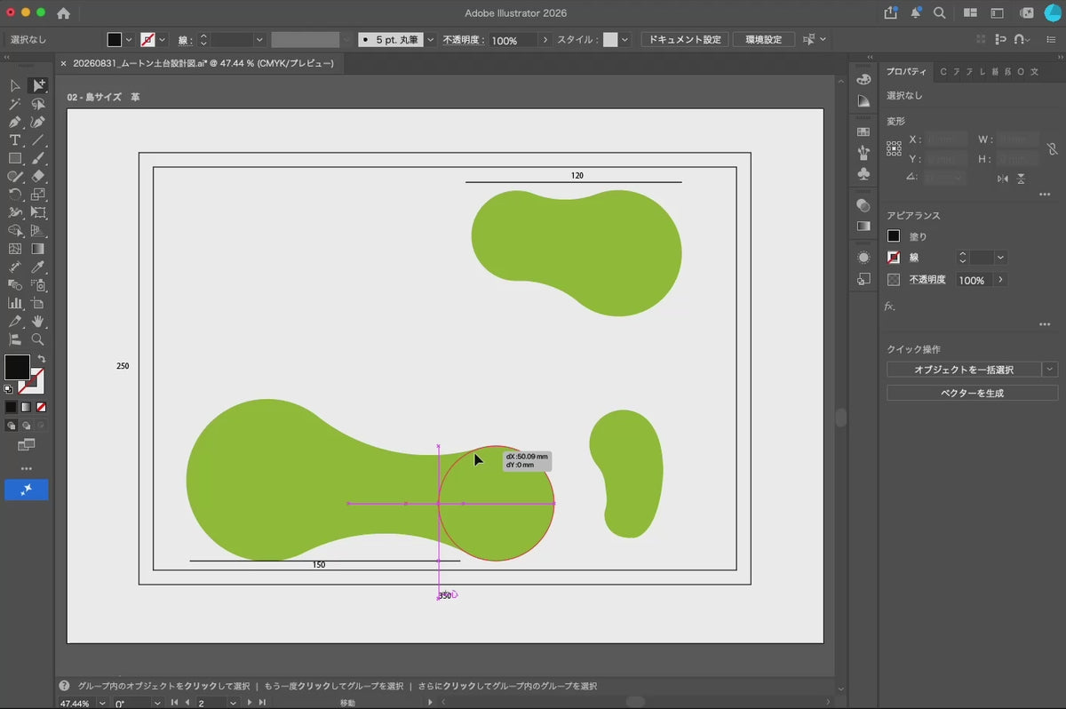Select the ムートン土台設計図.ai document tab
The height and width of the screenshot is (709, 1066).
click(x=196, y=64)
